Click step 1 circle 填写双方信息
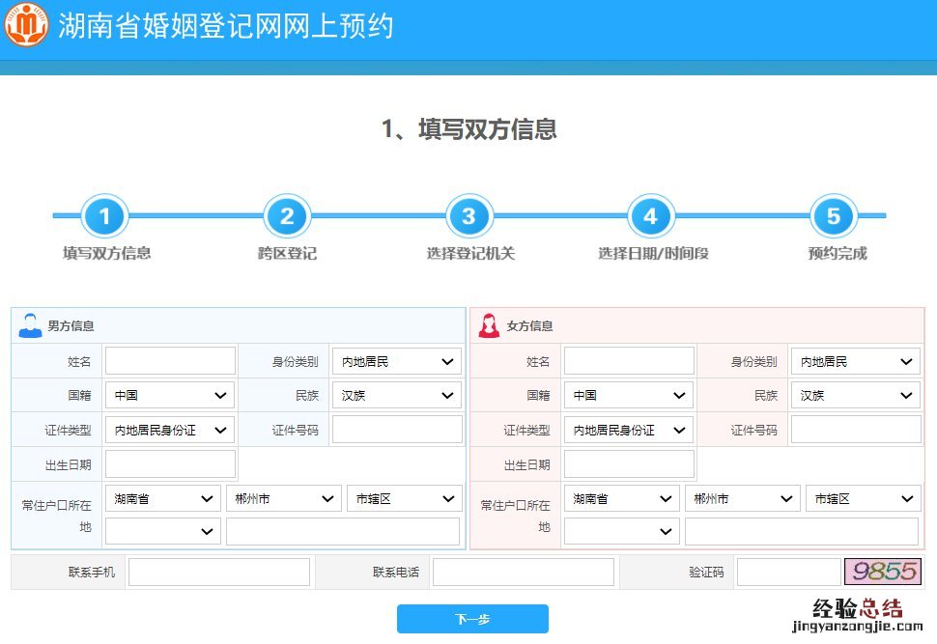The height and width of the screenshot is (644, 937). [105, 216]
